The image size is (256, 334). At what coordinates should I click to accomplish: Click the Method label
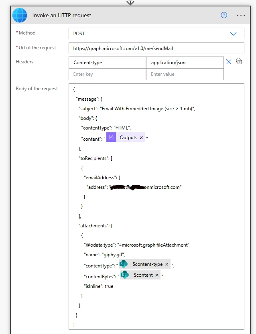tap(27, 33)
